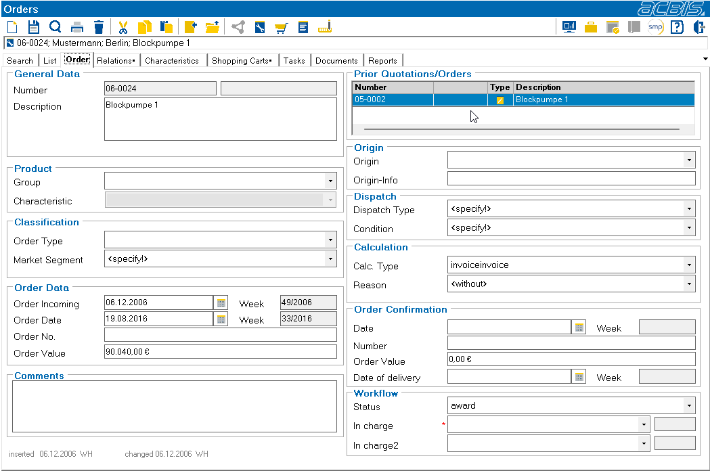Open calendar picker for Order Date
The width and height of the screenshot is (710, 471).
[x=221, y=319]
